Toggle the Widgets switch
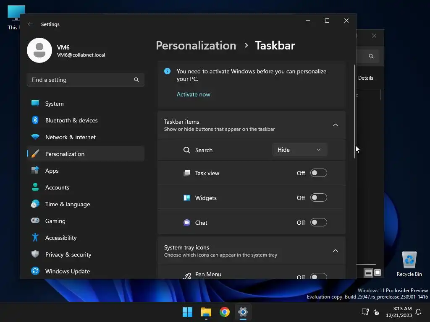The image size is (430, 322). [x=319, y=197]
